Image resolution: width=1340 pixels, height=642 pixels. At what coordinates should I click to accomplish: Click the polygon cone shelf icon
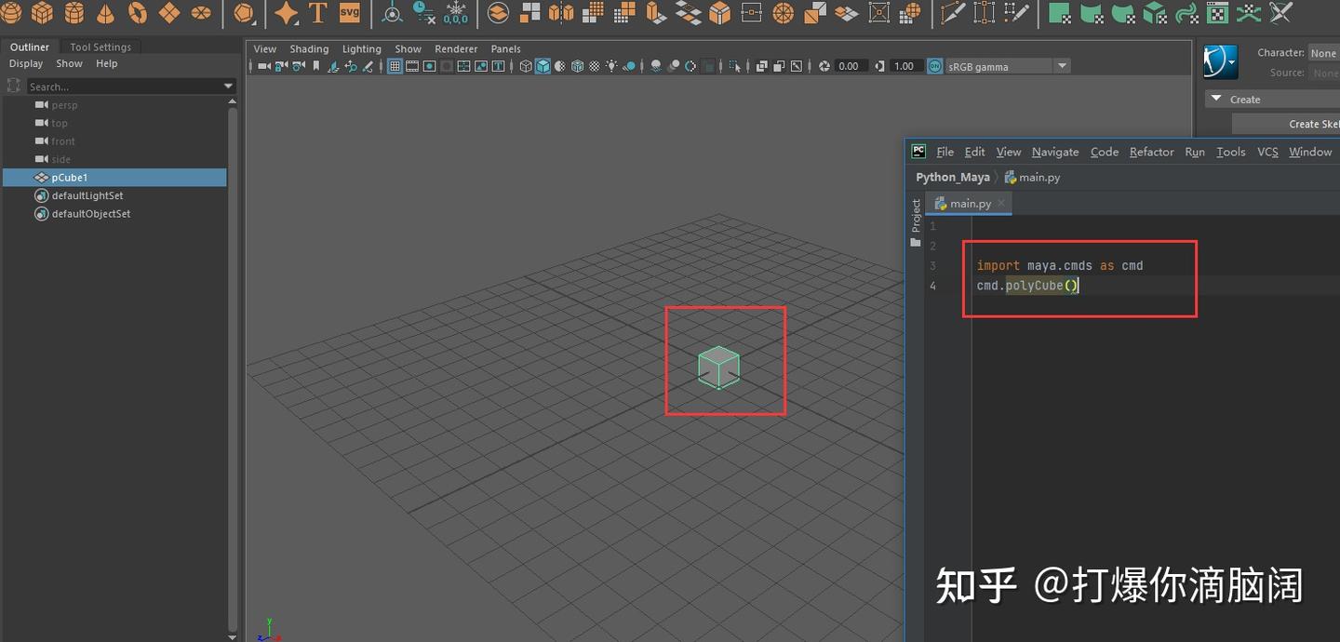point(104,12)
